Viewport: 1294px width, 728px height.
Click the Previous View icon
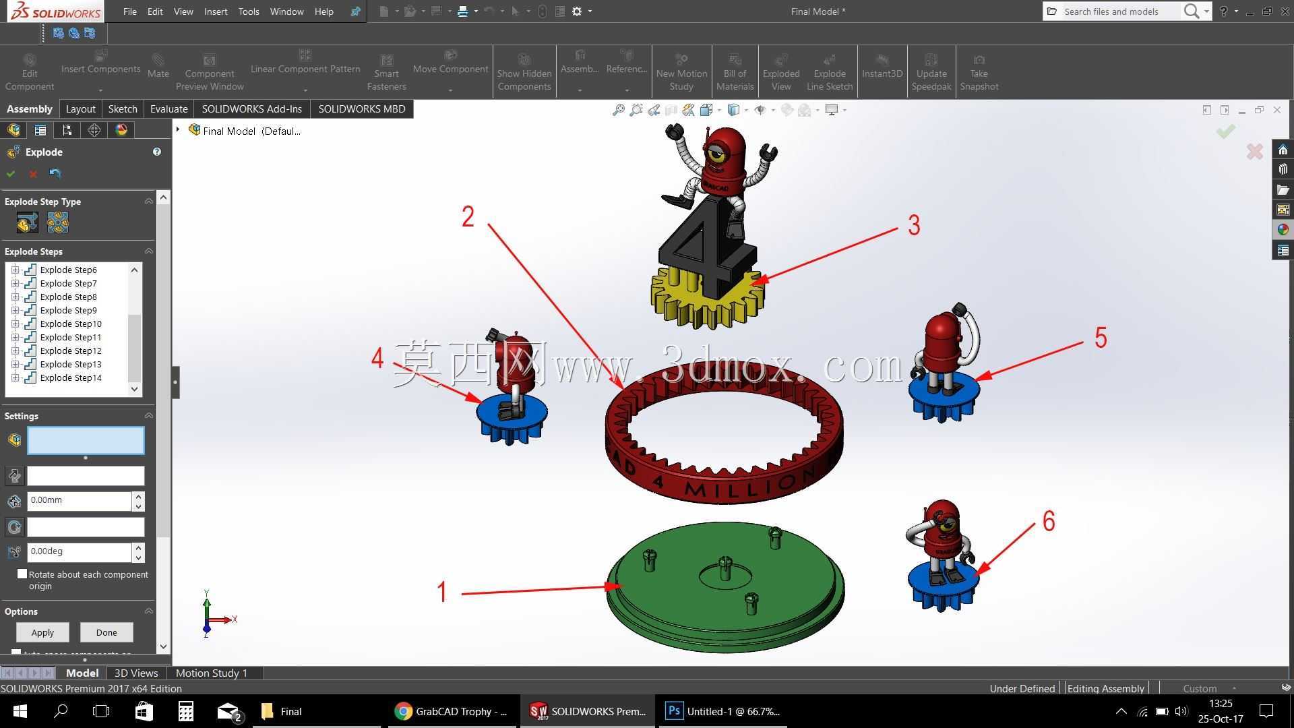654,110
